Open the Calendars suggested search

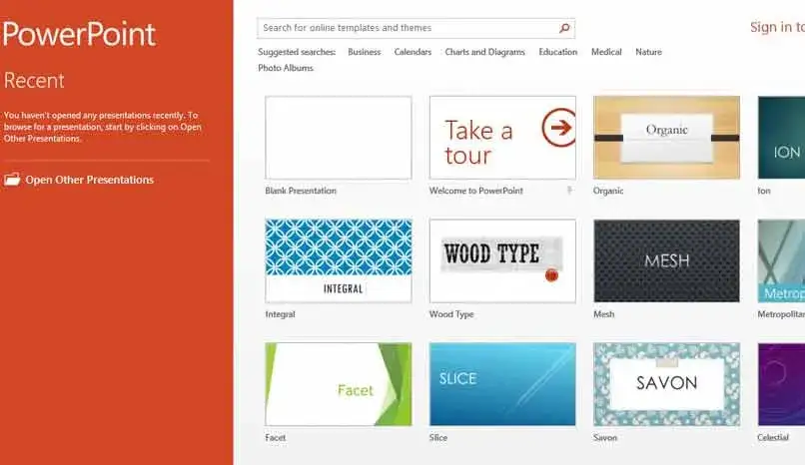coord(412,52)
